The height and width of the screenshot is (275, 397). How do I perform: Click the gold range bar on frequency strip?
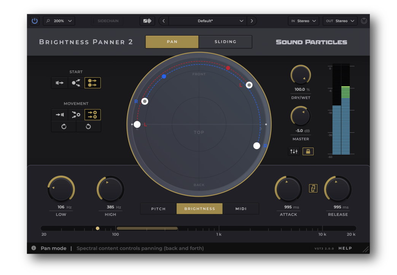pyautogui.click(x=147, y=228)
